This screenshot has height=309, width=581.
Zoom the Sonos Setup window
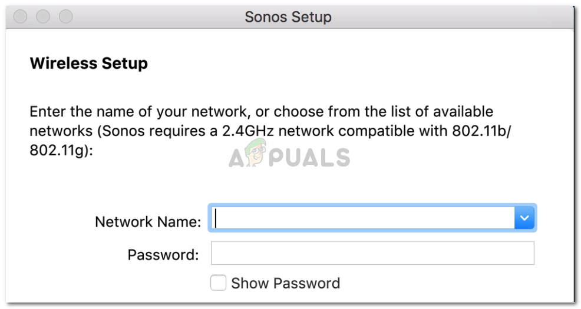(x=65, y=16)
